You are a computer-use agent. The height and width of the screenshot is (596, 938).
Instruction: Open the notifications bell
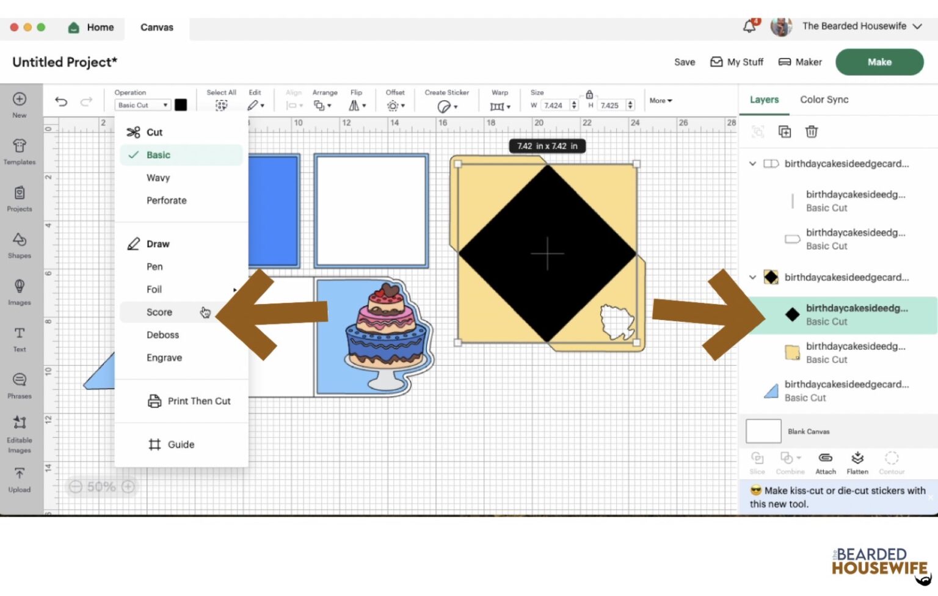(x=749, y=26)
